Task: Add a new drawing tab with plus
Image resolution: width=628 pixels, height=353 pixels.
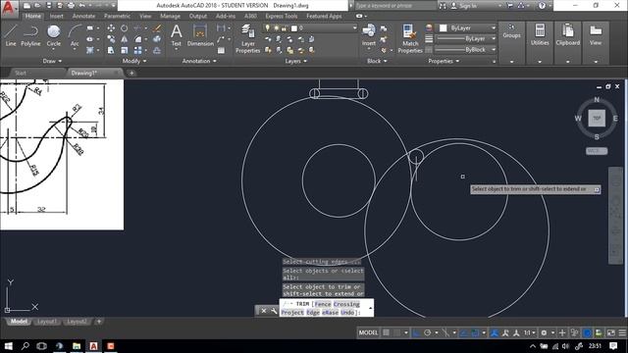Action: click(x=131, y=73)
